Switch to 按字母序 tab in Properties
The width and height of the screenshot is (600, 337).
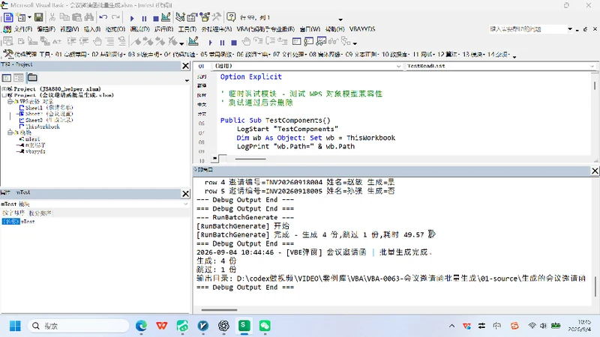(x=13, y=213)
